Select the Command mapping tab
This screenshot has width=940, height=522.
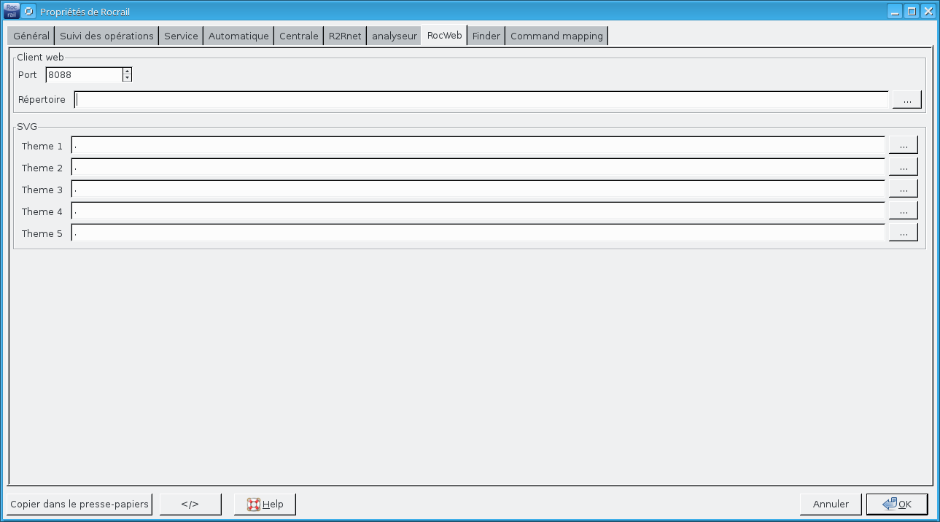(556, 36)
